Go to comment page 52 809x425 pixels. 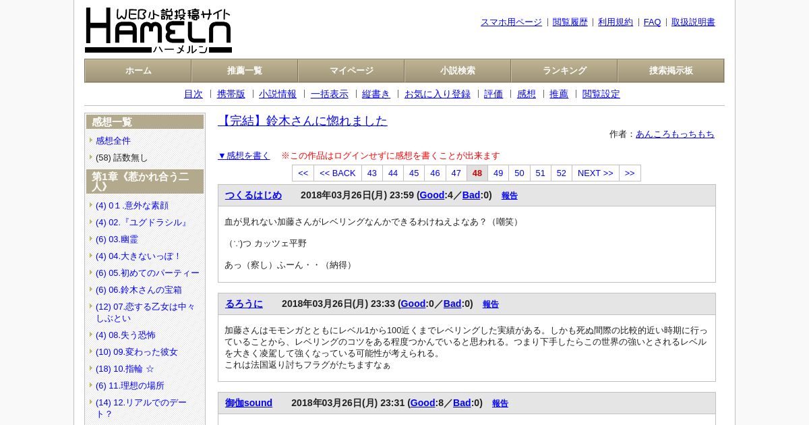(x=562, y=173)
